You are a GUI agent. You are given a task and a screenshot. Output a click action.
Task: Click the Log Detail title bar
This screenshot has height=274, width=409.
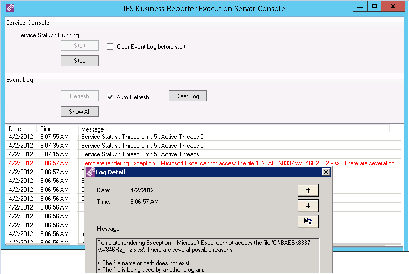(x=209, y=172)
